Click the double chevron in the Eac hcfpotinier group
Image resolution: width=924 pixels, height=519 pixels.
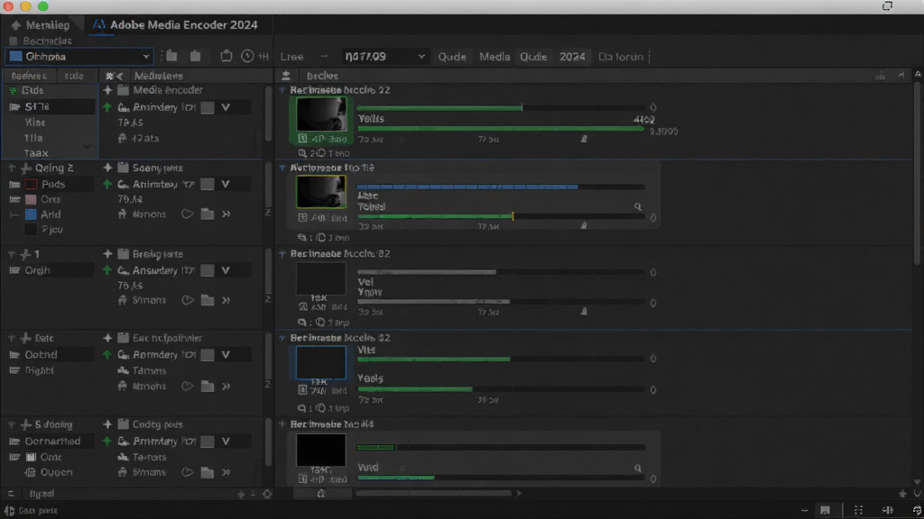tap(226, 387)
